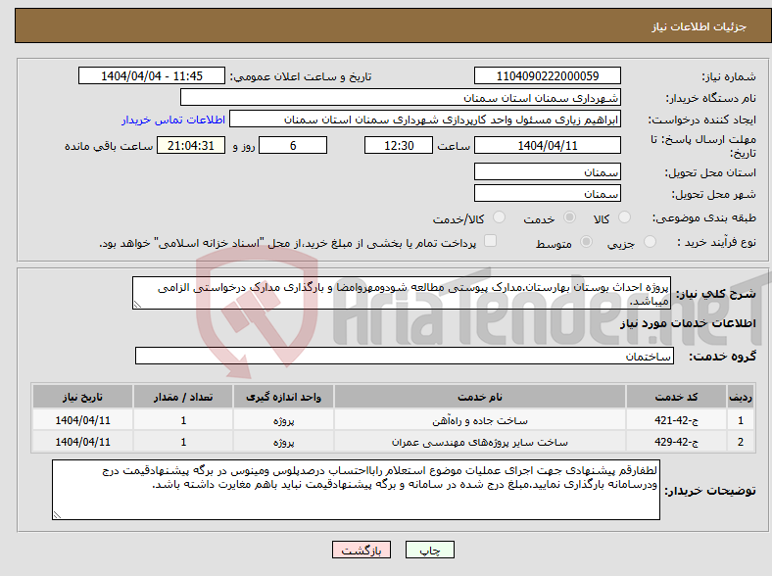The height and width of the screenshot is (576, 772).
Task: Click the طبقه بندی موضوعی label
Action: 704,217
